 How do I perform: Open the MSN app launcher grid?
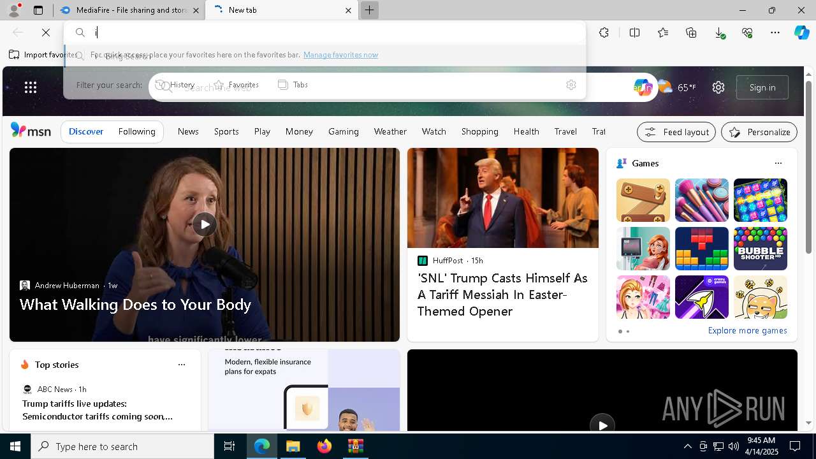pyautogui.click(x=31, y=87)
